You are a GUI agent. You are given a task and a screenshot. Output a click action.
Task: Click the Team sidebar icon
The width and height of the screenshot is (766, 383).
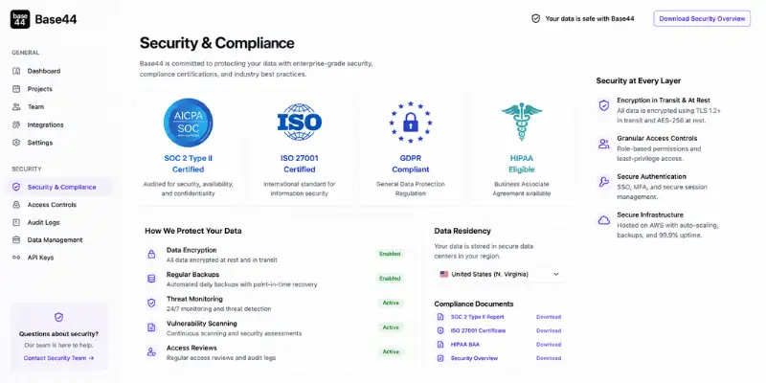16,106
